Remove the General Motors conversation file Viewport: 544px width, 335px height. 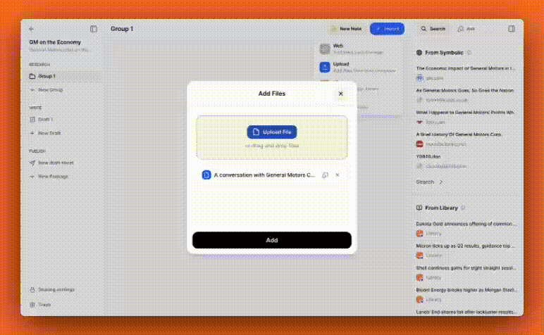338,175
